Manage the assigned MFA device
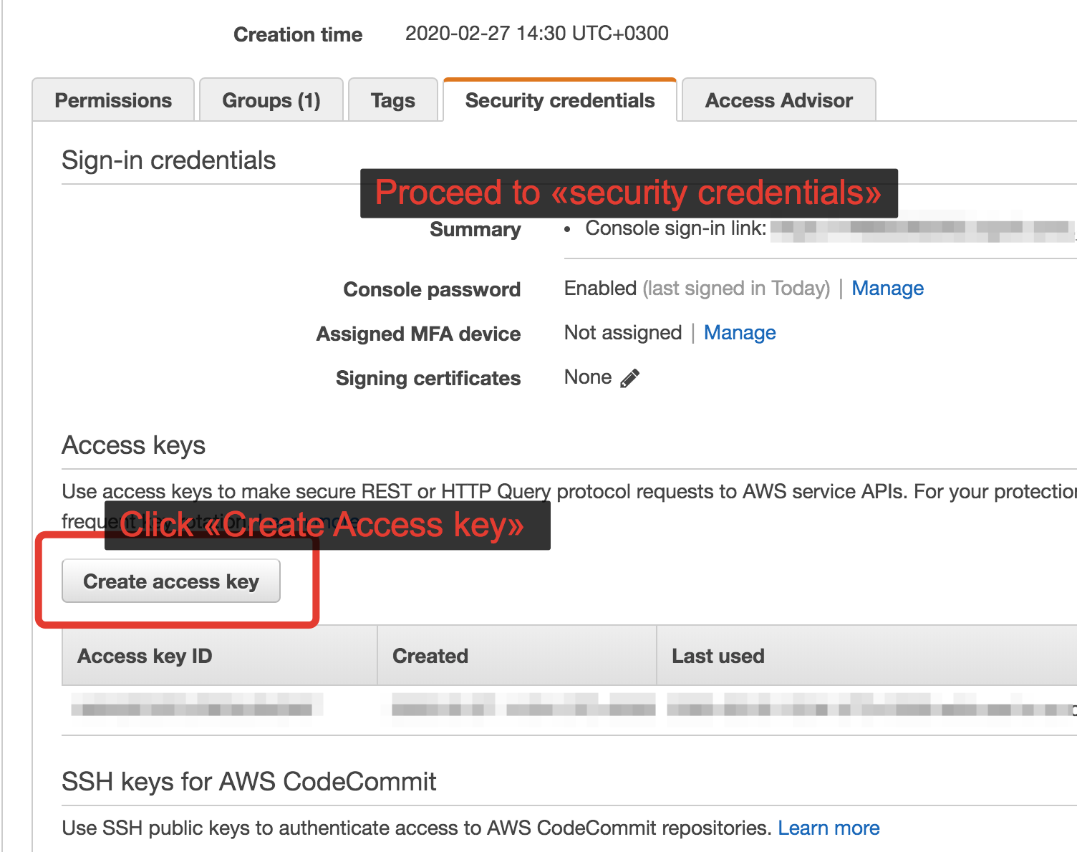 (740, 333)
